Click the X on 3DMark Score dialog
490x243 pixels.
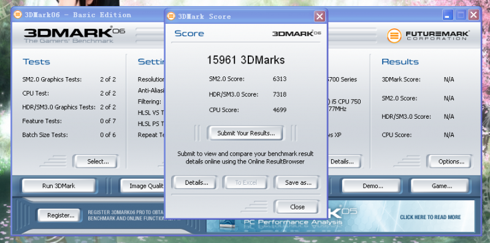tap(320, 17)
